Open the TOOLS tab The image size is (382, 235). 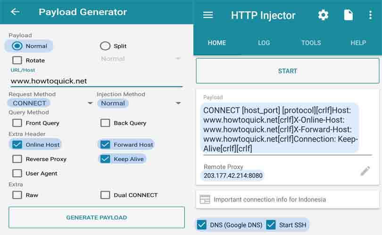pos(311,43)
